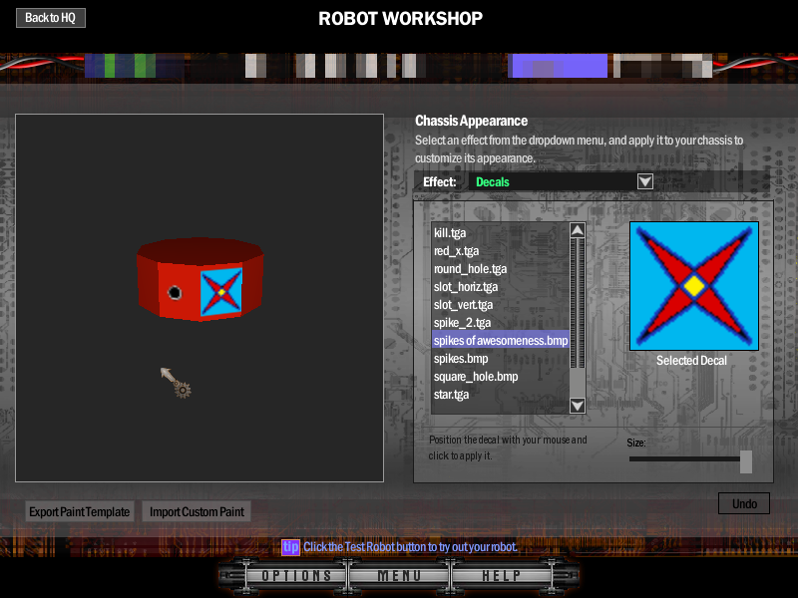Image resolution: width=798 pixels, height=598 pixels.
Task: Click the round hole on chassis
Action: [175, 292]
